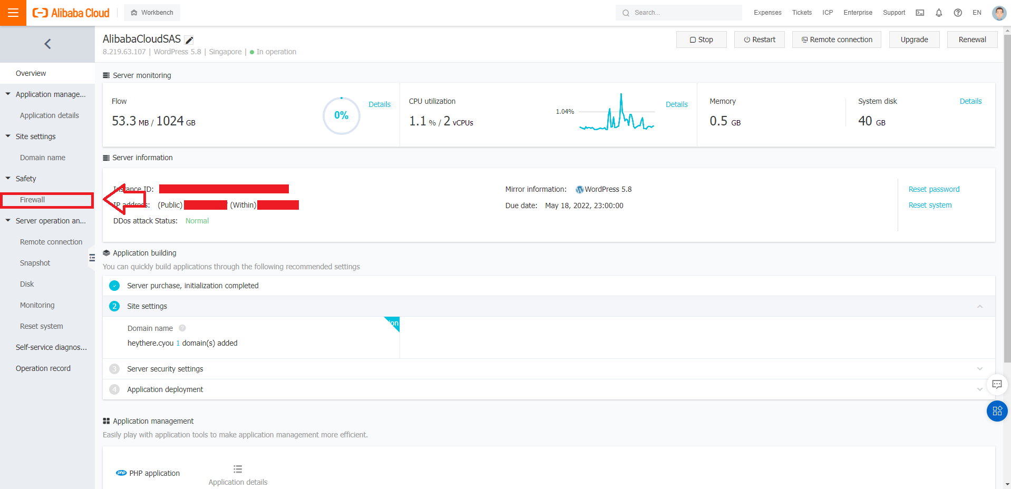Screen dimensions: 1011x489
Task: Restart the server instance
Action: [759, 40]
